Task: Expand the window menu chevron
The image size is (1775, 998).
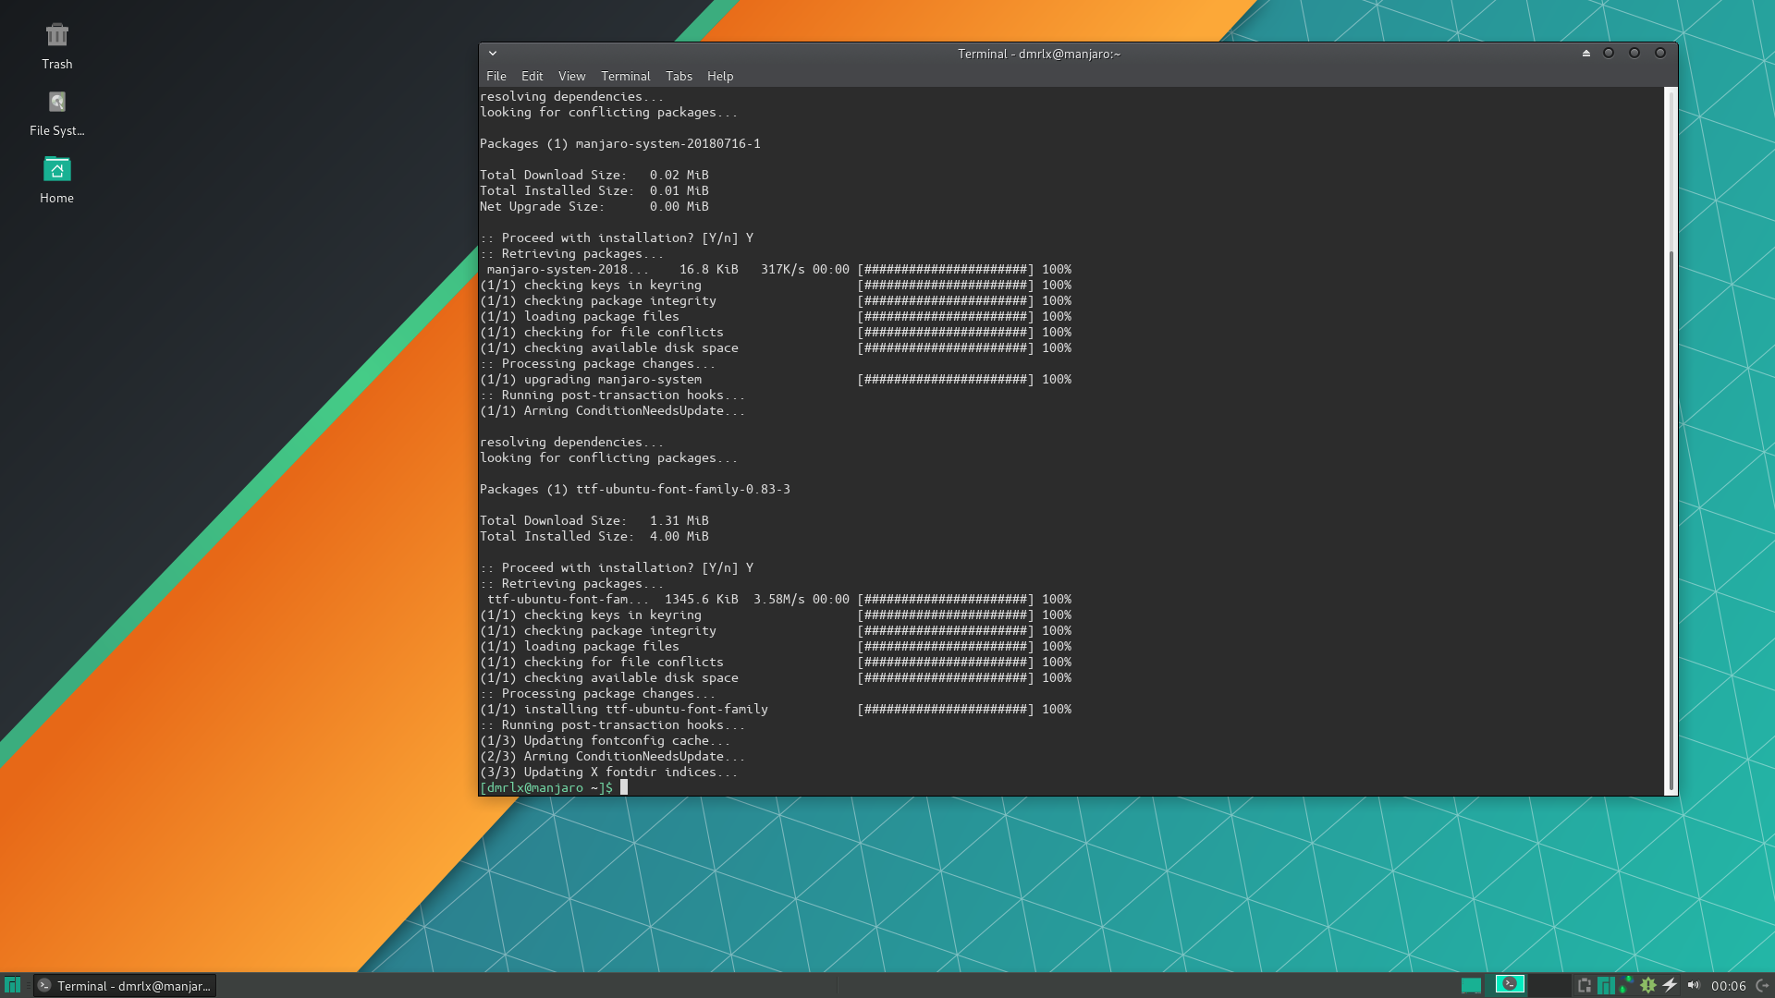Action: point(493,54)
